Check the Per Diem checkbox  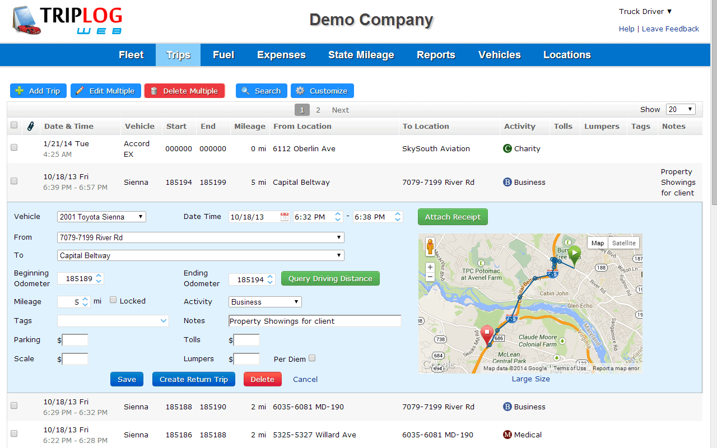311,358
